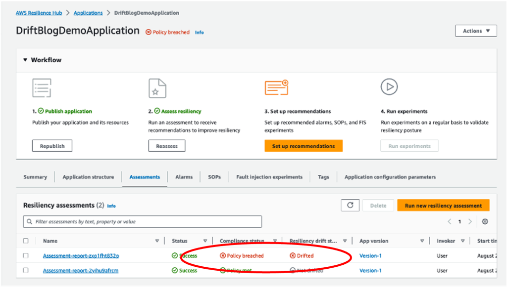Switch to the Alarms tab
507x288 pixels.
[184, 177]
